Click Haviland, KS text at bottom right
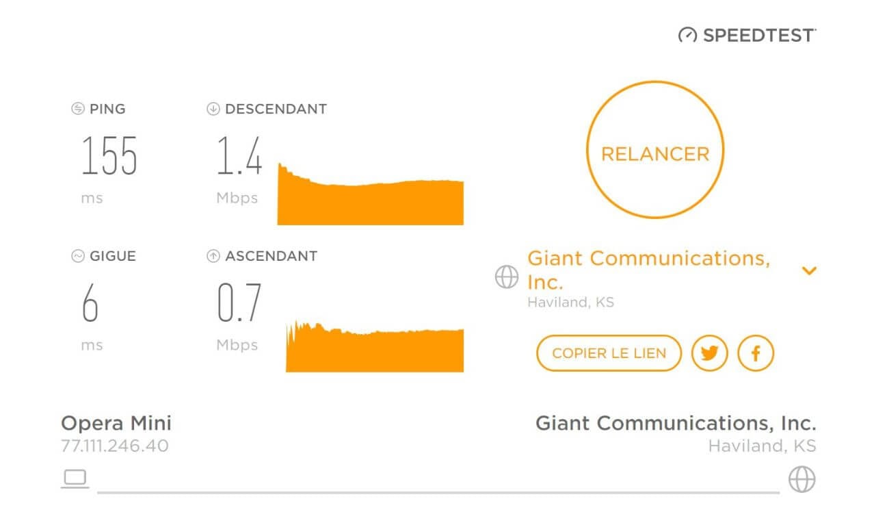874x512 pixels. [762, 446]
